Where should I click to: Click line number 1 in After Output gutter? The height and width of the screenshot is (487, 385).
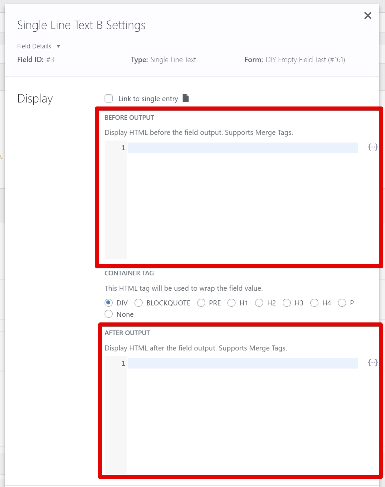click(123, 363)
